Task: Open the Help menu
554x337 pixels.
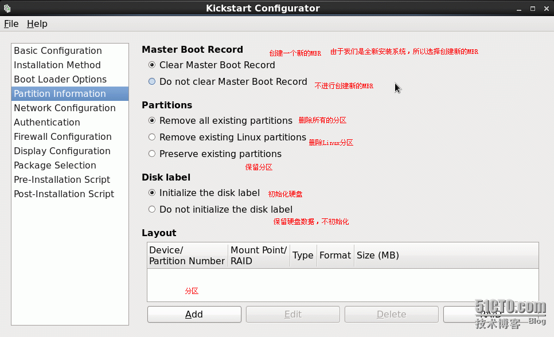Action: pyautogui.click(x=37, y=24)
